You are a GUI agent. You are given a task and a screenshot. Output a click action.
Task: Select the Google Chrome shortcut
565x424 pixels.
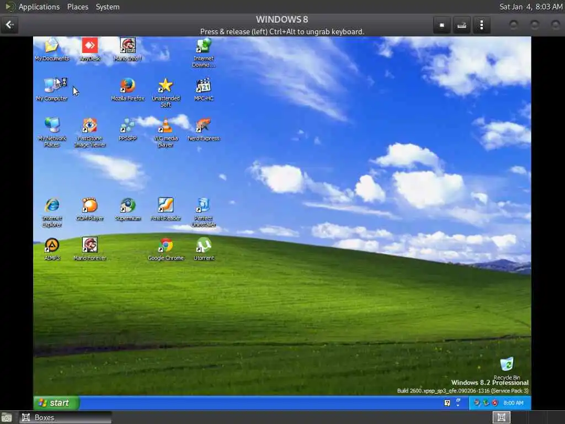pos(166,249)
